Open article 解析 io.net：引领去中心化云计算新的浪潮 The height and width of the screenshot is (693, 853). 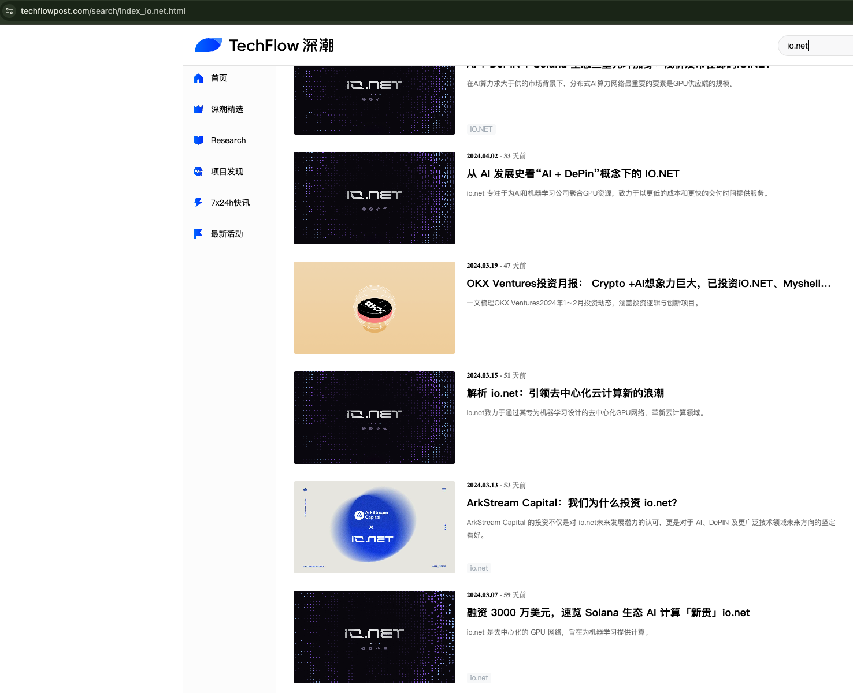(x=565, y=393)
